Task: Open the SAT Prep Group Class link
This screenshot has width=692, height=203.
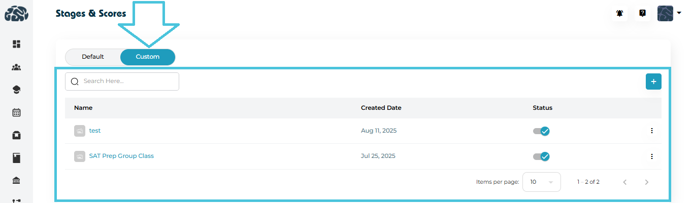Action: [121, 156]
